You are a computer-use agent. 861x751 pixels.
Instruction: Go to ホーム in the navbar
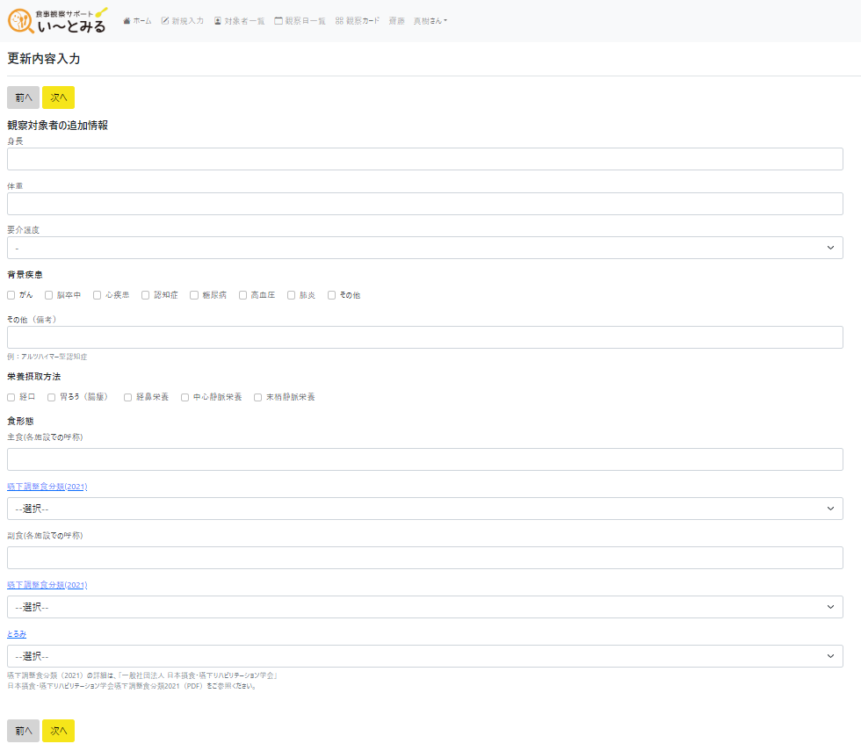click(x=137, y=21)
